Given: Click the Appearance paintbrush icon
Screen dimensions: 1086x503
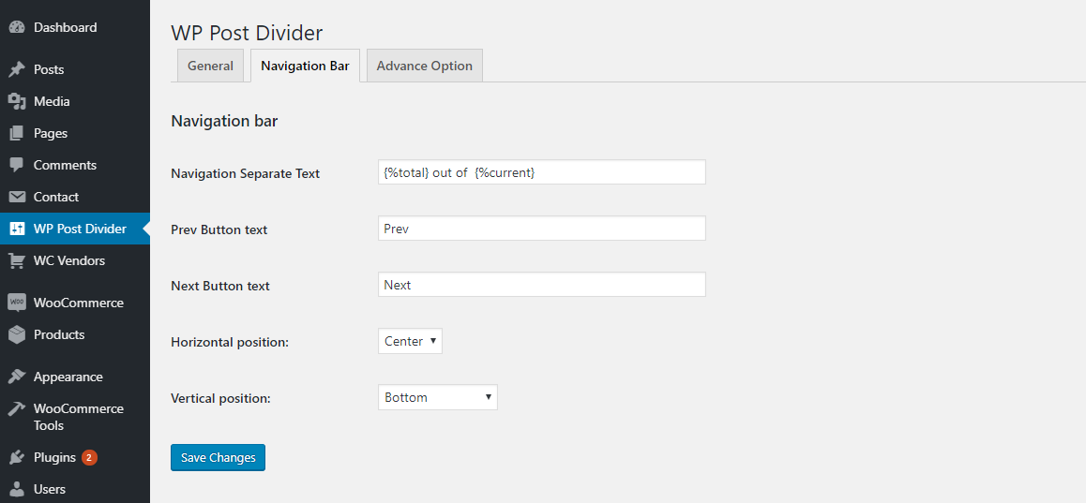Looking at the screenshot, I should [x=16, y=377].
